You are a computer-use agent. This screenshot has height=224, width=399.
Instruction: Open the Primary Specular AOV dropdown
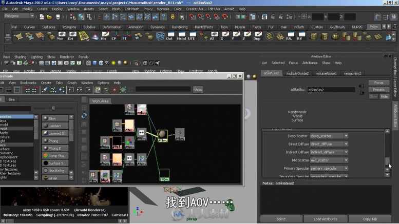(x=329, y=168)
